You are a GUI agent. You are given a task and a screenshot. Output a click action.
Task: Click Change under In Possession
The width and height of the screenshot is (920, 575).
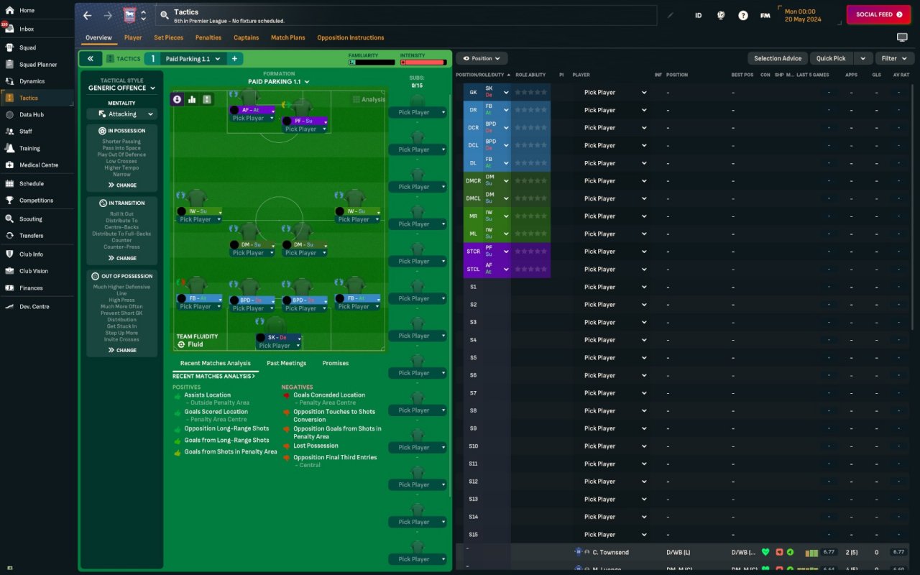tap(122, 185)
